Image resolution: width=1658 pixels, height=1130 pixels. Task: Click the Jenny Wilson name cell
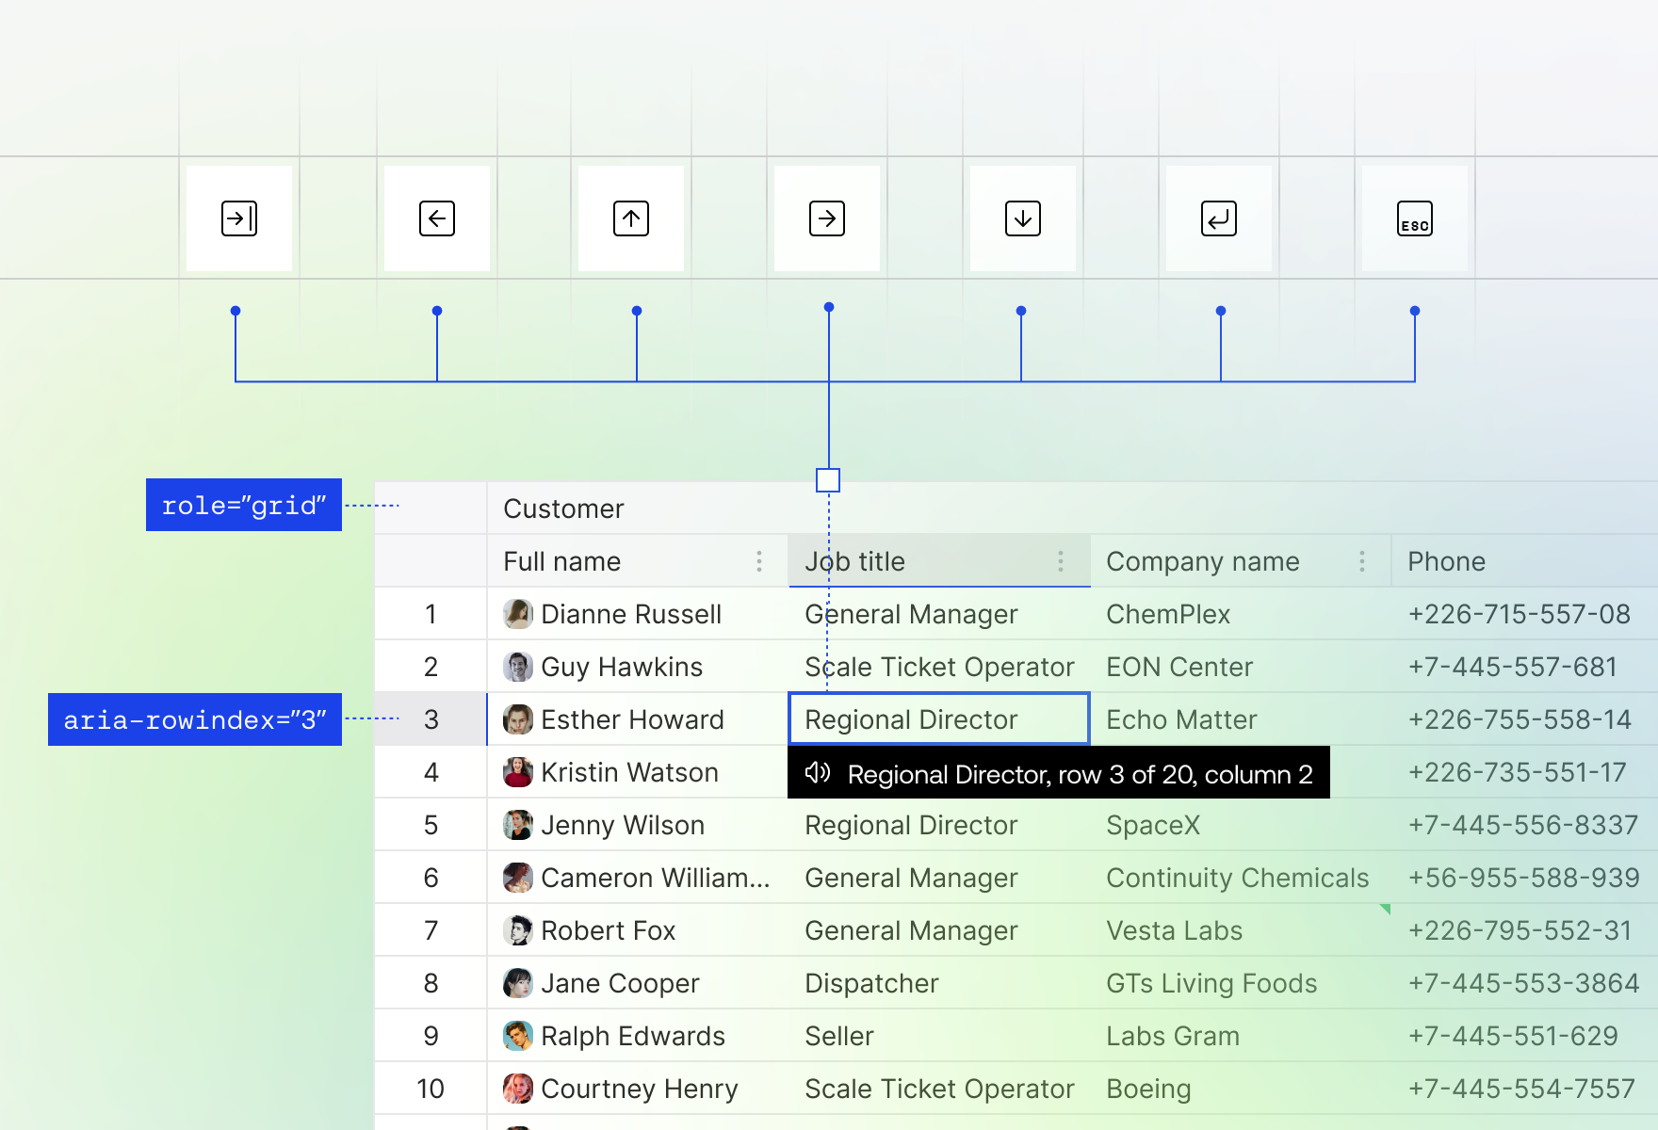pos(638,825)
